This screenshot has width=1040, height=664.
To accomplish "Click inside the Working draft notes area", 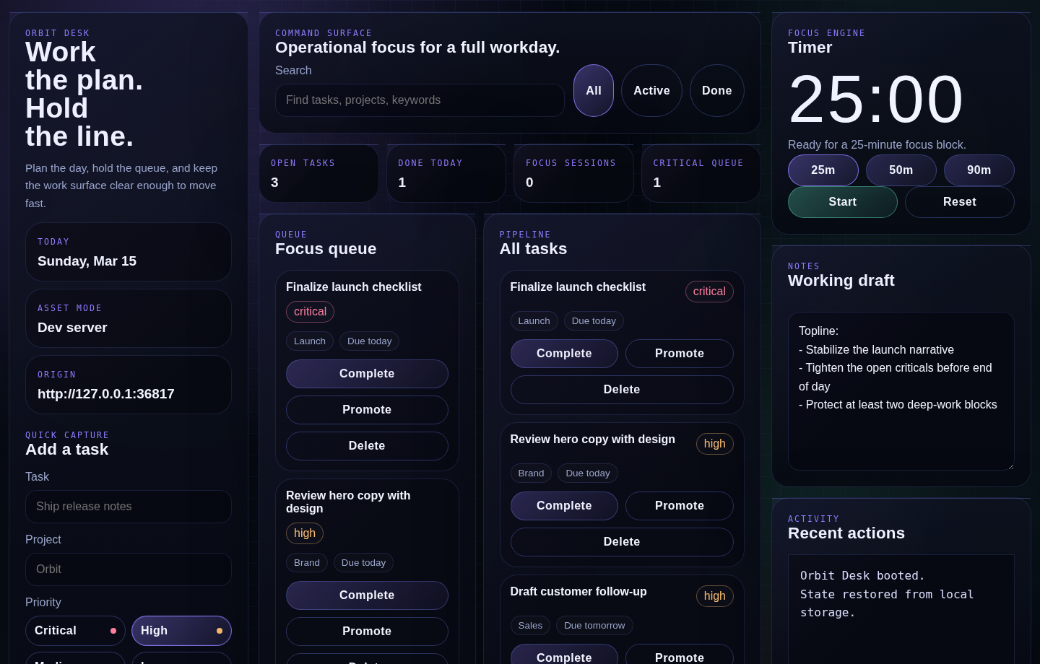I will (x=901, y=392).
